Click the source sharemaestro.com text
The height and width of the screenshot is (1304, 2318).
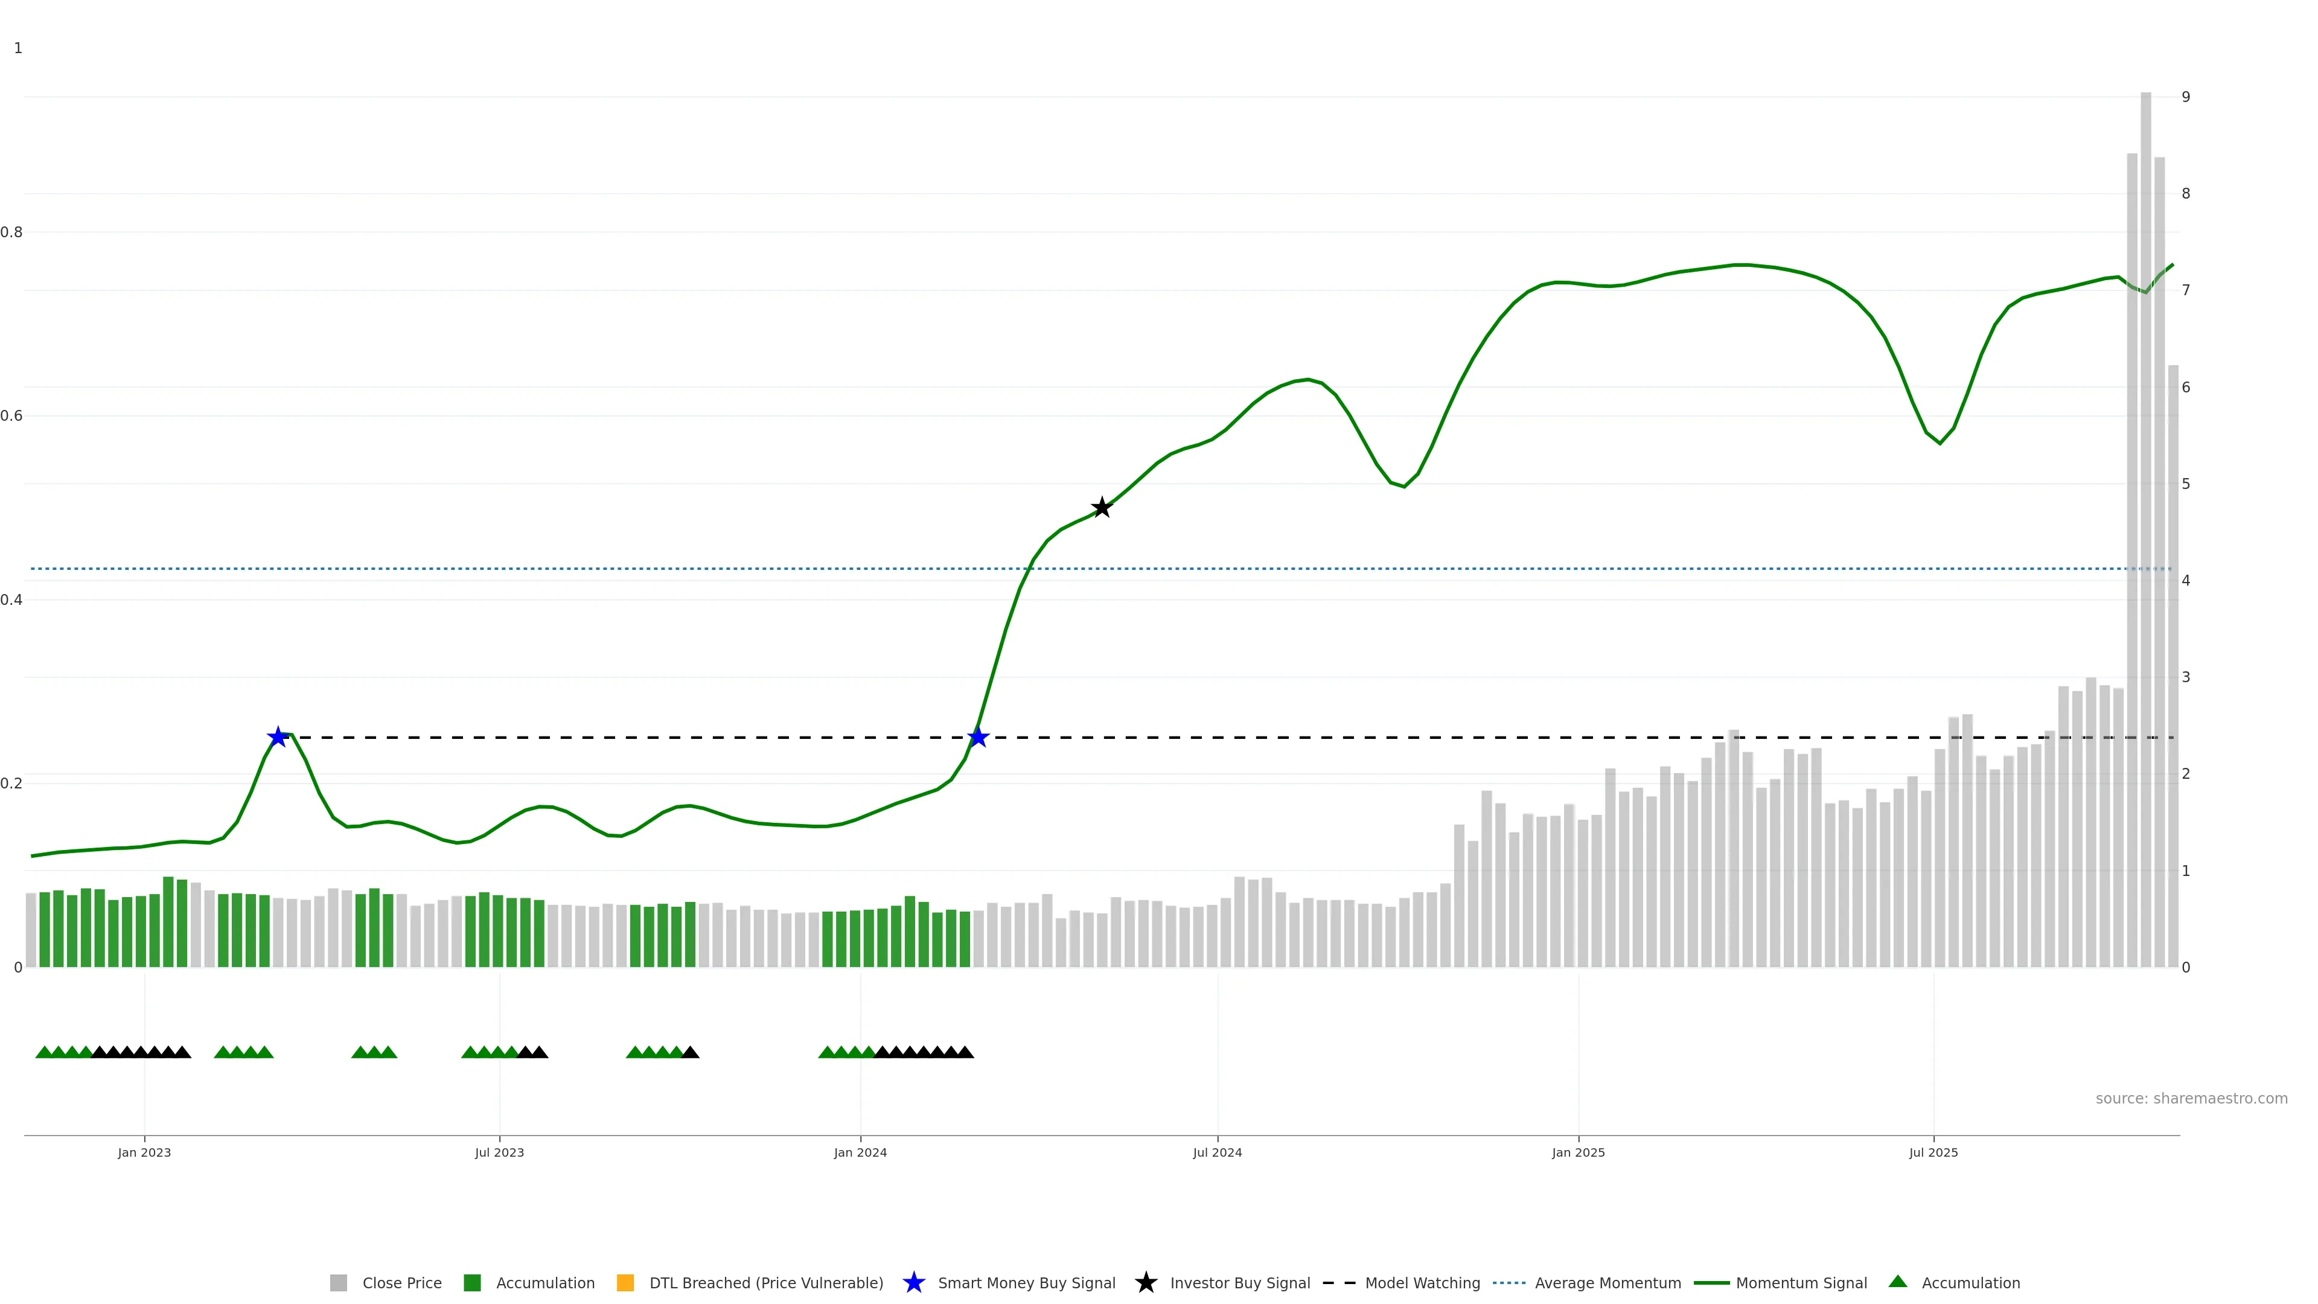pos(2191,1098)
